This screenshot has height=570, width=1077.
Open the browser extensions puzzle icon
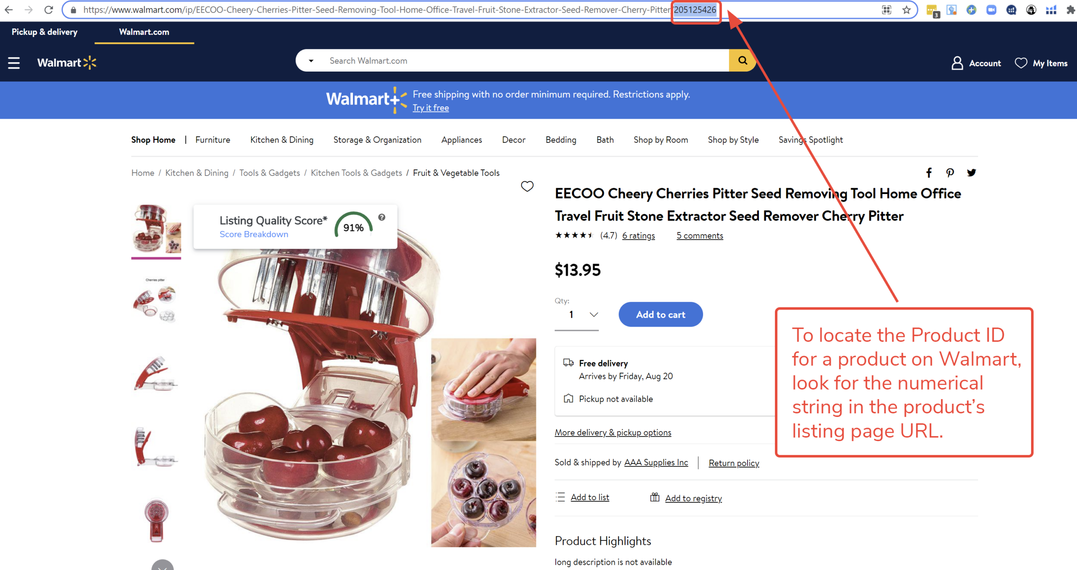(1071, 10)
